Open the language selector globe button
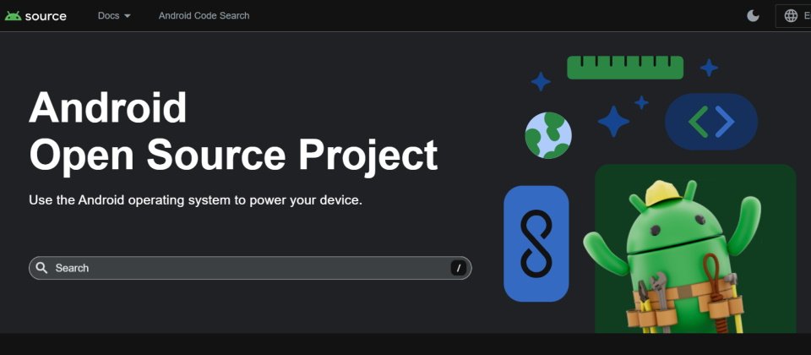Image resolution: width=811 pixels, height=355 pixels. coord(793,15)
